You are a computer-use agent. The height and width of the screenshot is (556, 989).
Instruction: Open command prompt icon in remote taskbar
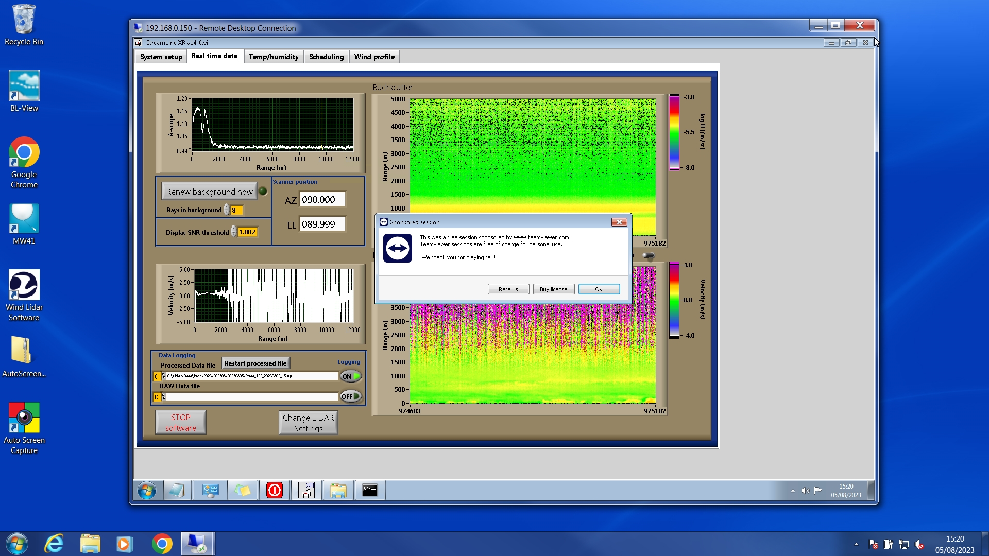click(370, 490)
